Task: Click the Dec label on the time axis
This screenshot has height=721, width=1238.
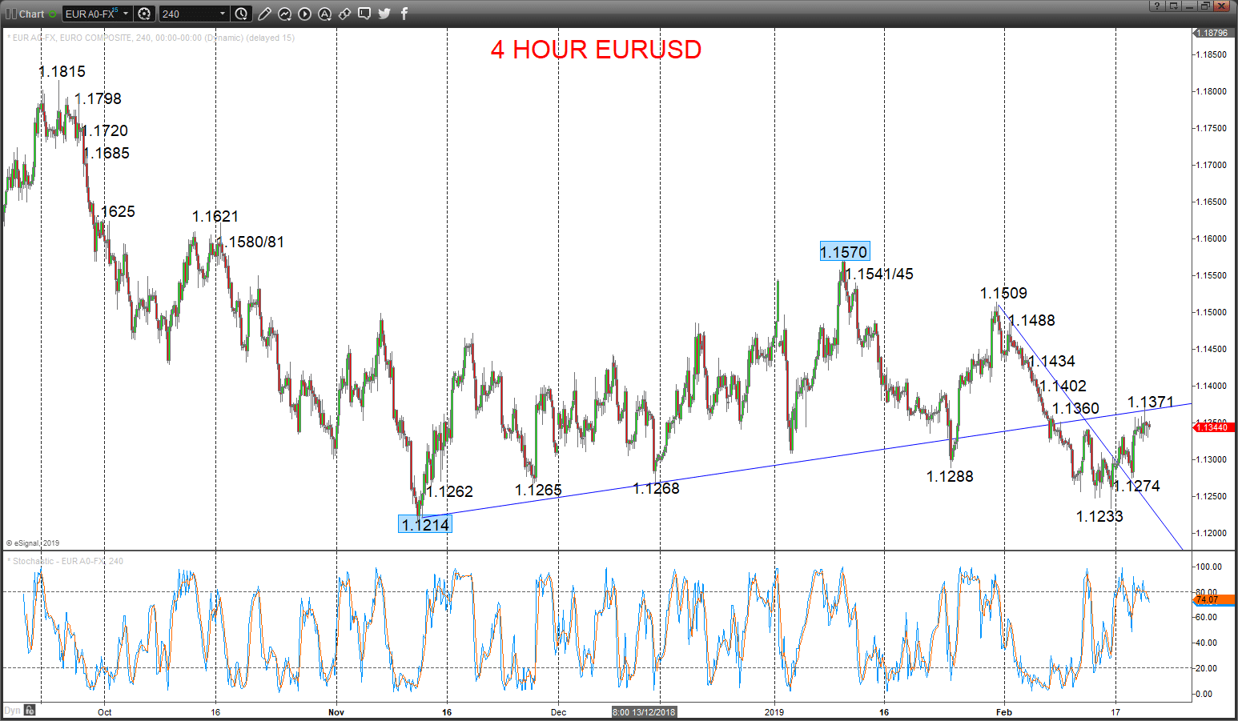Action: click(558, 712)
